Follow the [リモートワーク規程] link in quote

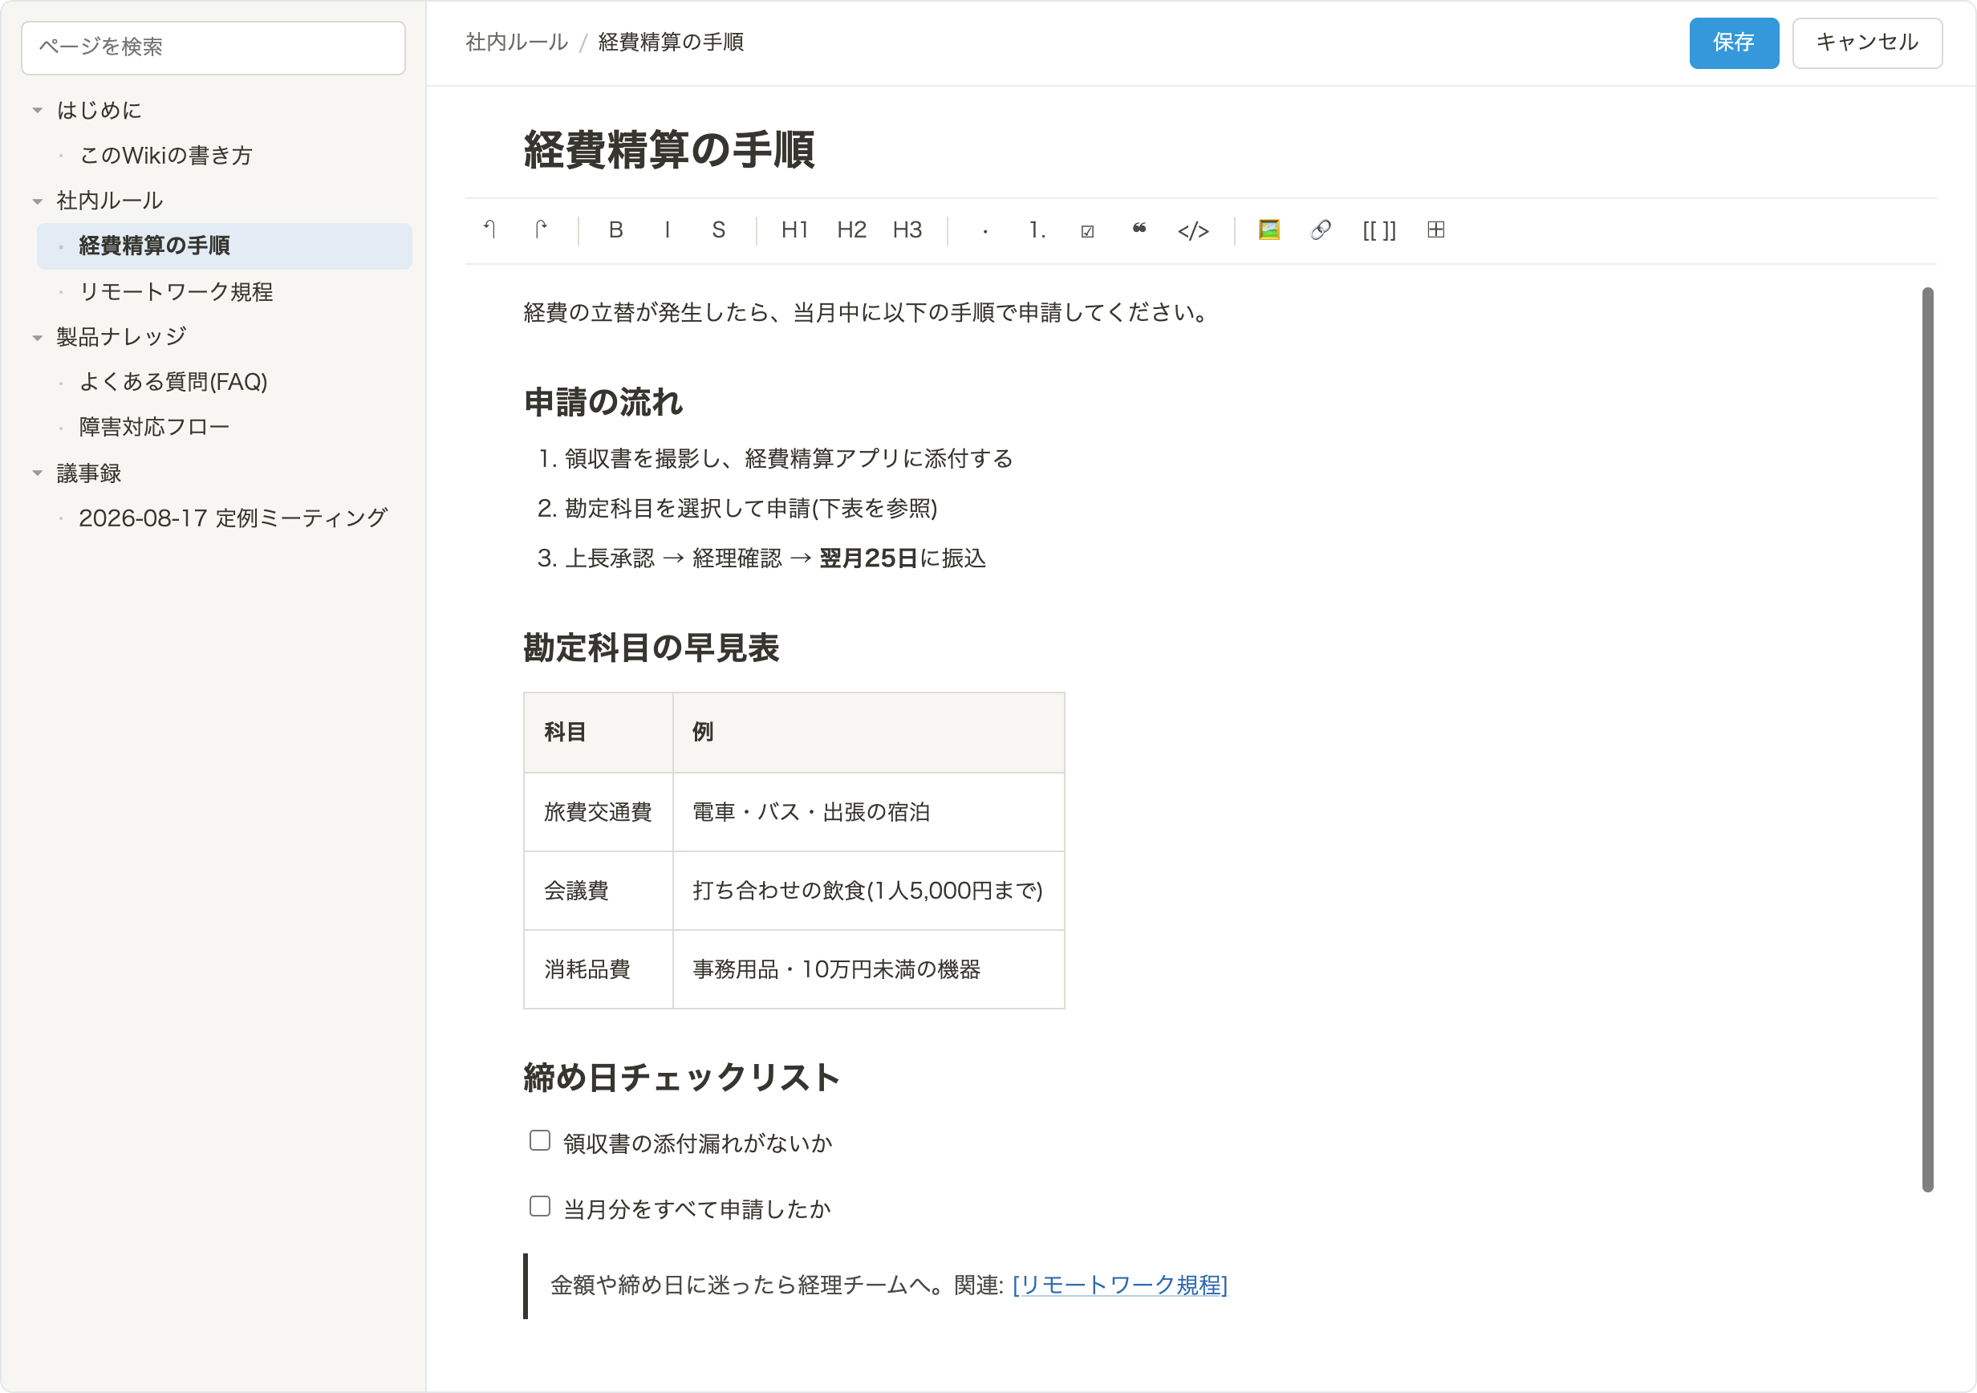tap(1119, 1285)
